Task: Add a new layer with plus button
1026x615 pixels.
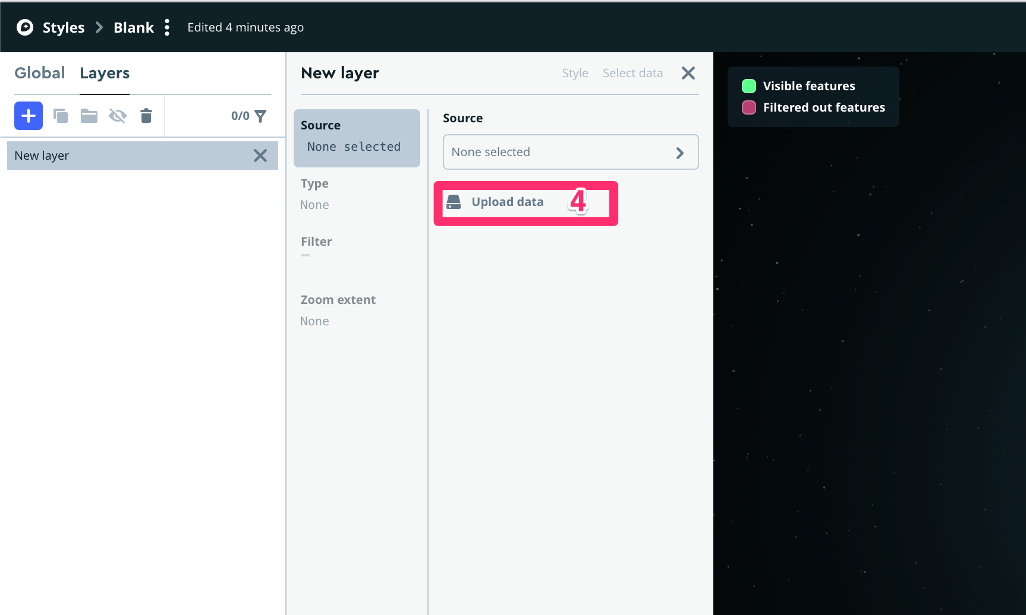Action: click(x=29, y=116)
